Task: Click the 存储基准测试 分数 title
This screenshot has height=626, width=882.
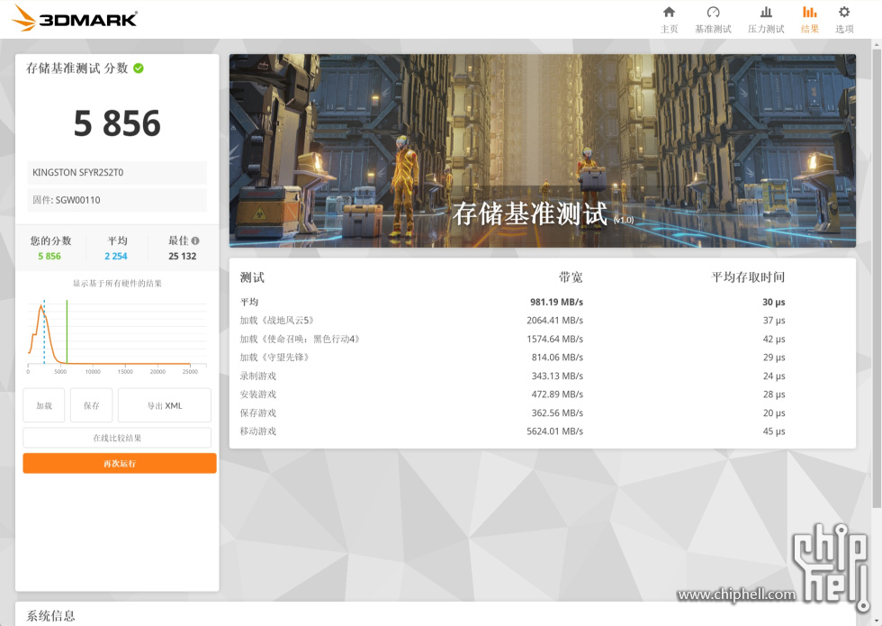Action: pos(77,68)
